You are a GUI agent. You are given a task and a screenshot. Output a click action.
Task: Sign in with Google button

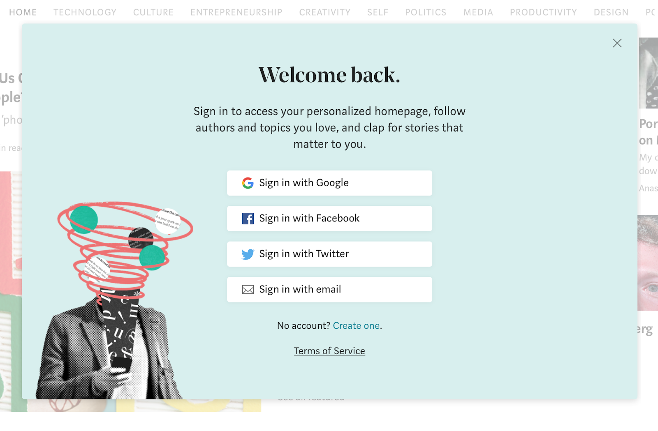click(x=329, y=183)
